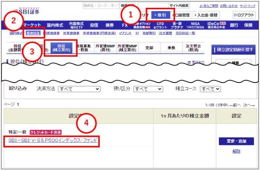Expand the 積立コース dropdown
Viewport: 260px width, 170px height.
tap(210, 89)
